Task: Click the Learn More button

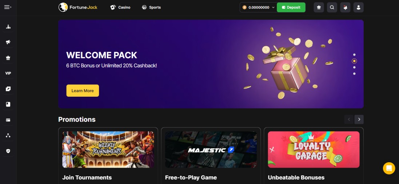Action: 83,91
